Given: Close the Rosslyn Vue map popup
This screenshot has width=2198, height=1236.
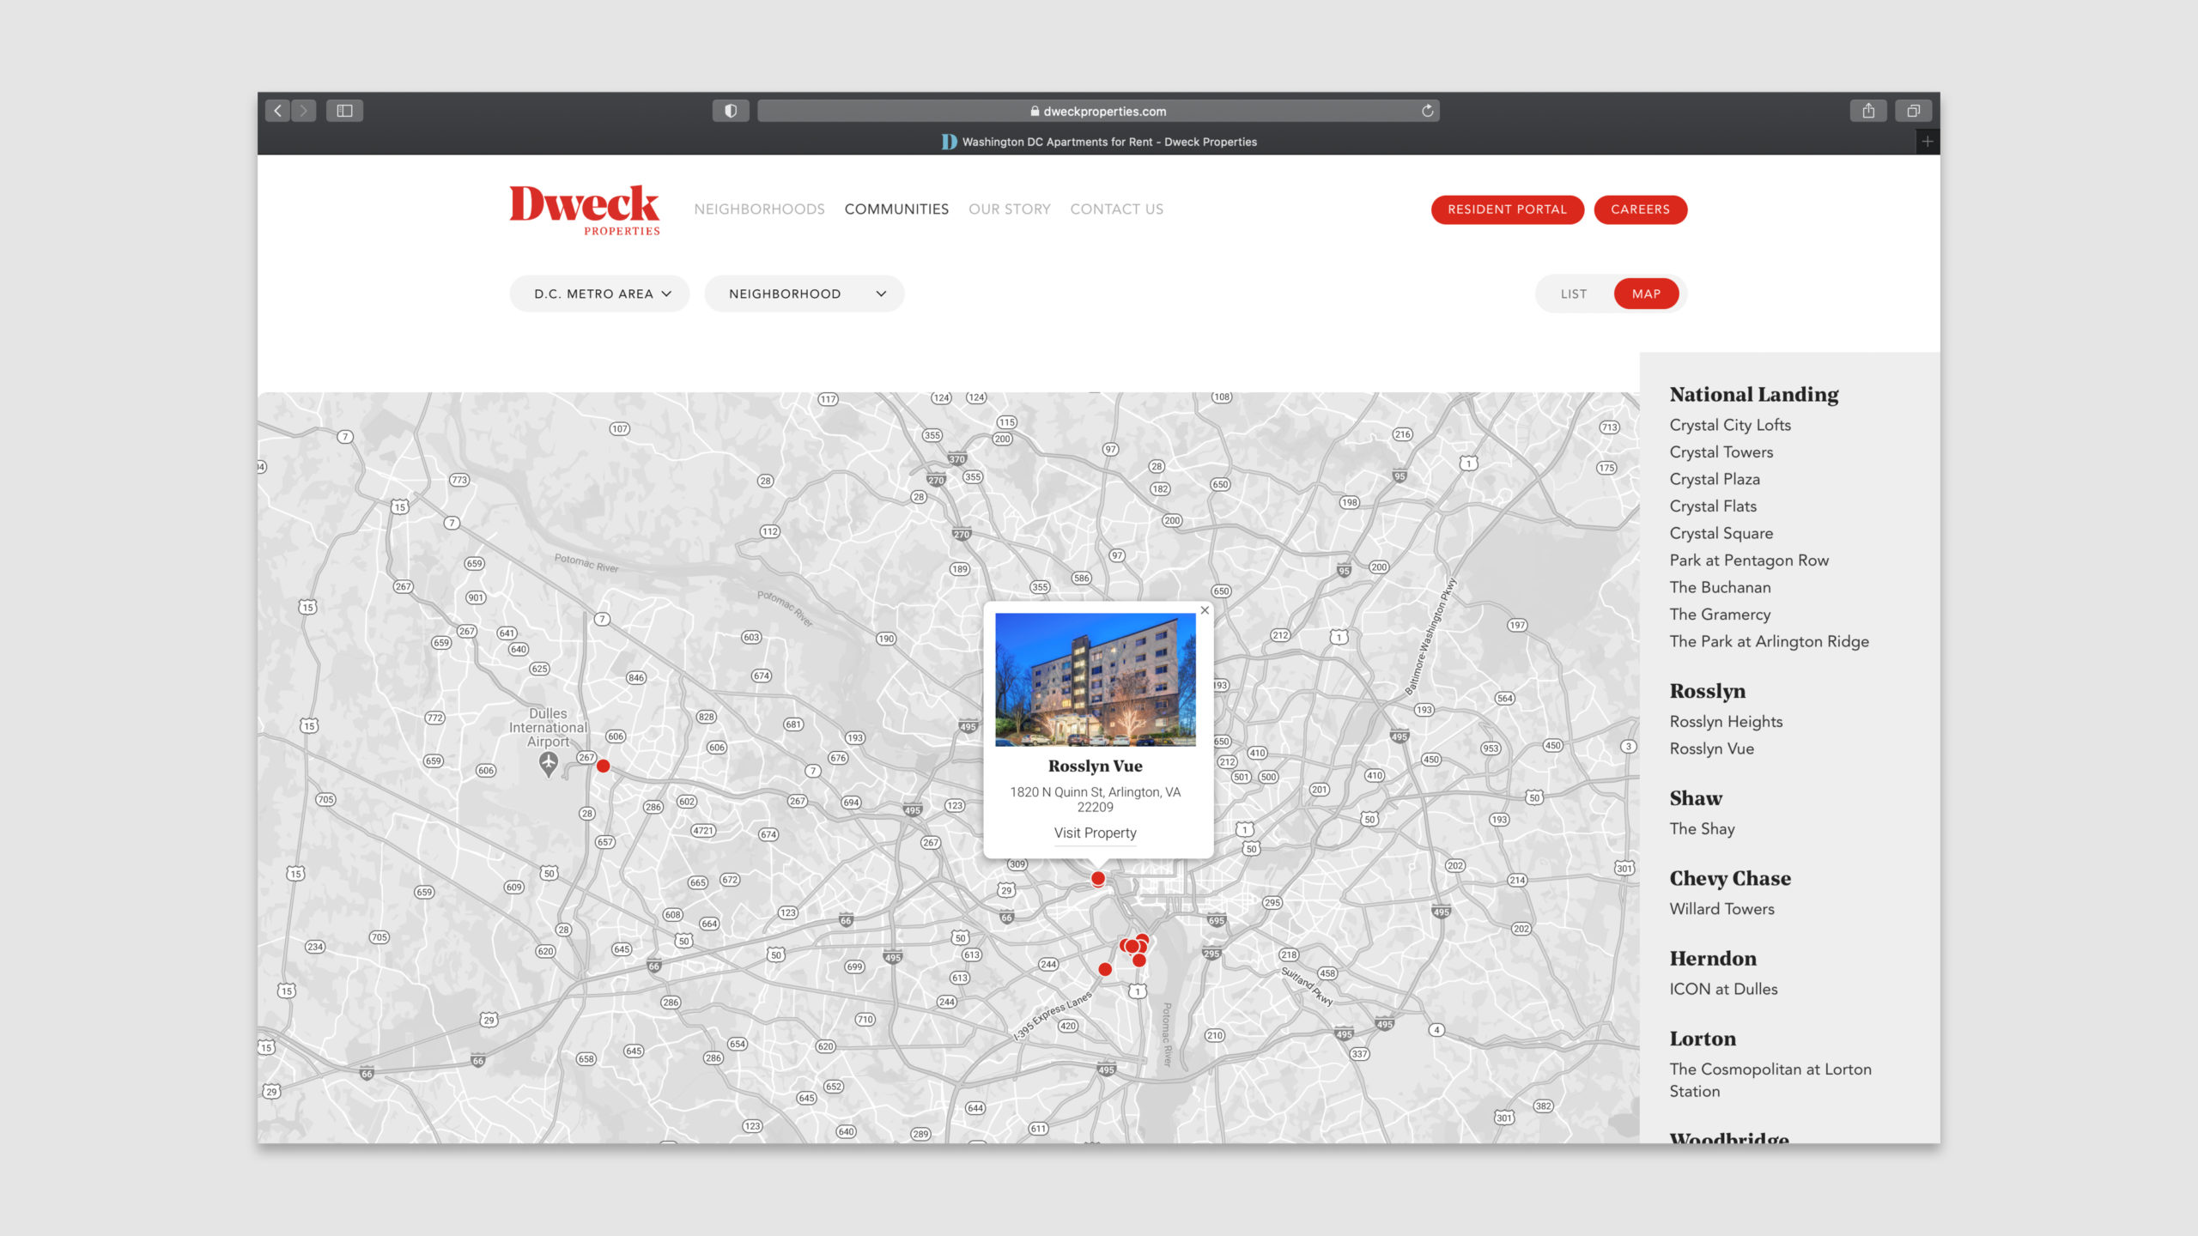Looking at the screenshot, I should 1205,610.
